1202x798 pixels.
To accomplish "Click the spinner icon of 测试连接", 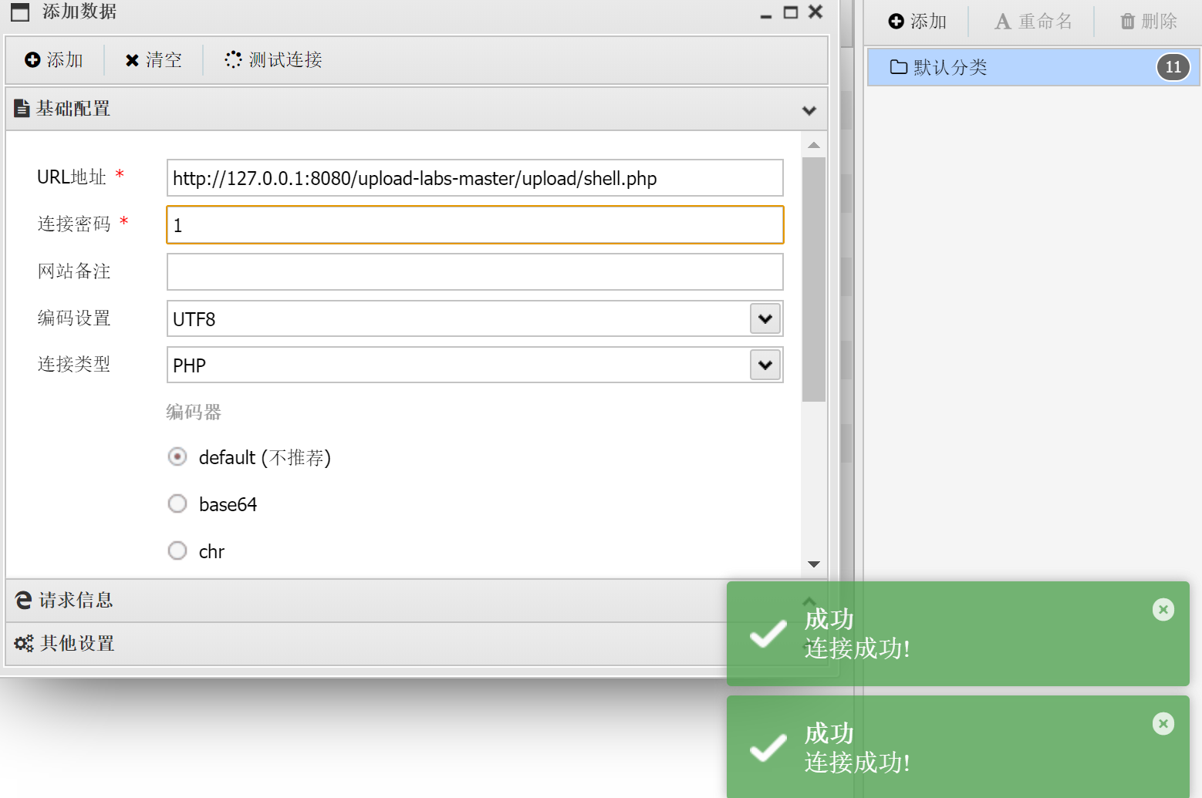I will tap(233, 59).
